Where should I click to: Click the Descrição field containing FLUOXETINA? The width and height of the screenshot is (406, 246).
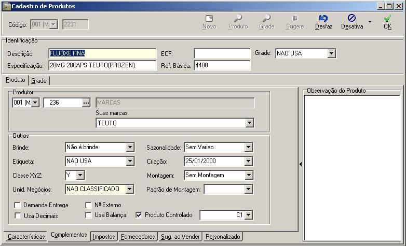coord(102,53)
